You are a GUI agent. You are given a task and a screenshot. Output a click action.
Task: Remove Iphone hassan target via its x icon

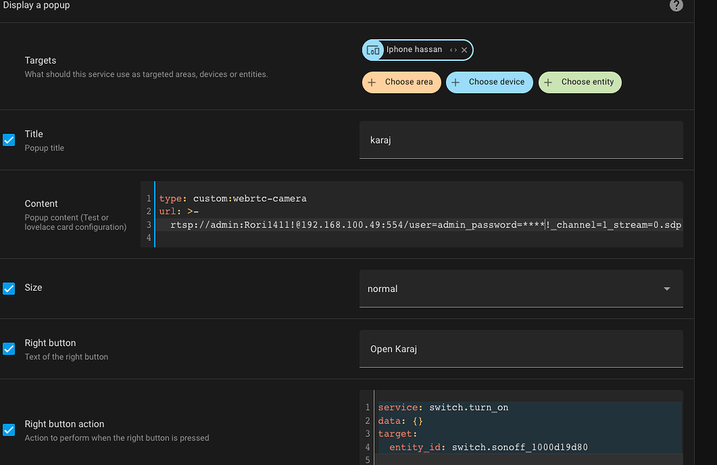[464, 50]
